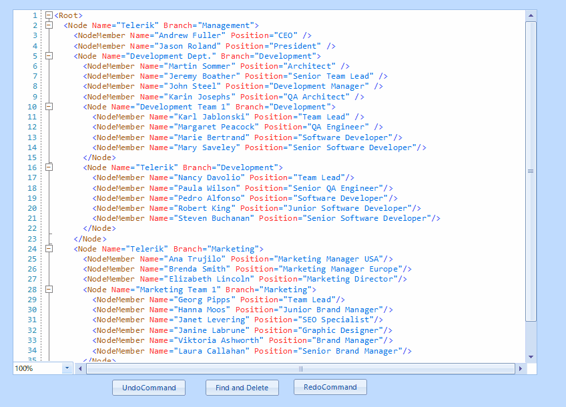The image size is (566, 407).
Task: Click the "President" position value on line 4
Action: (294, 46)
